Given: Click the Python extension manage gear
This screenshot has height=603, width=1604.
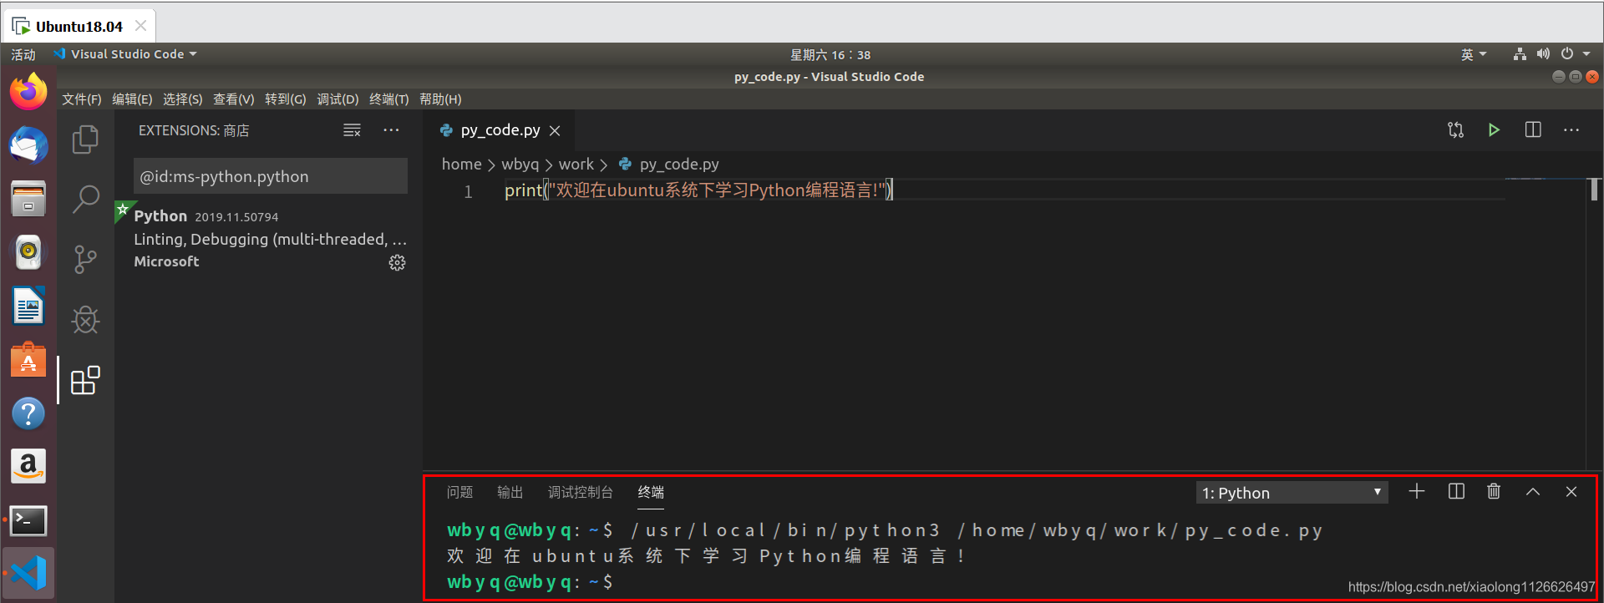Looking at the screenshot, I should point(397,262).
